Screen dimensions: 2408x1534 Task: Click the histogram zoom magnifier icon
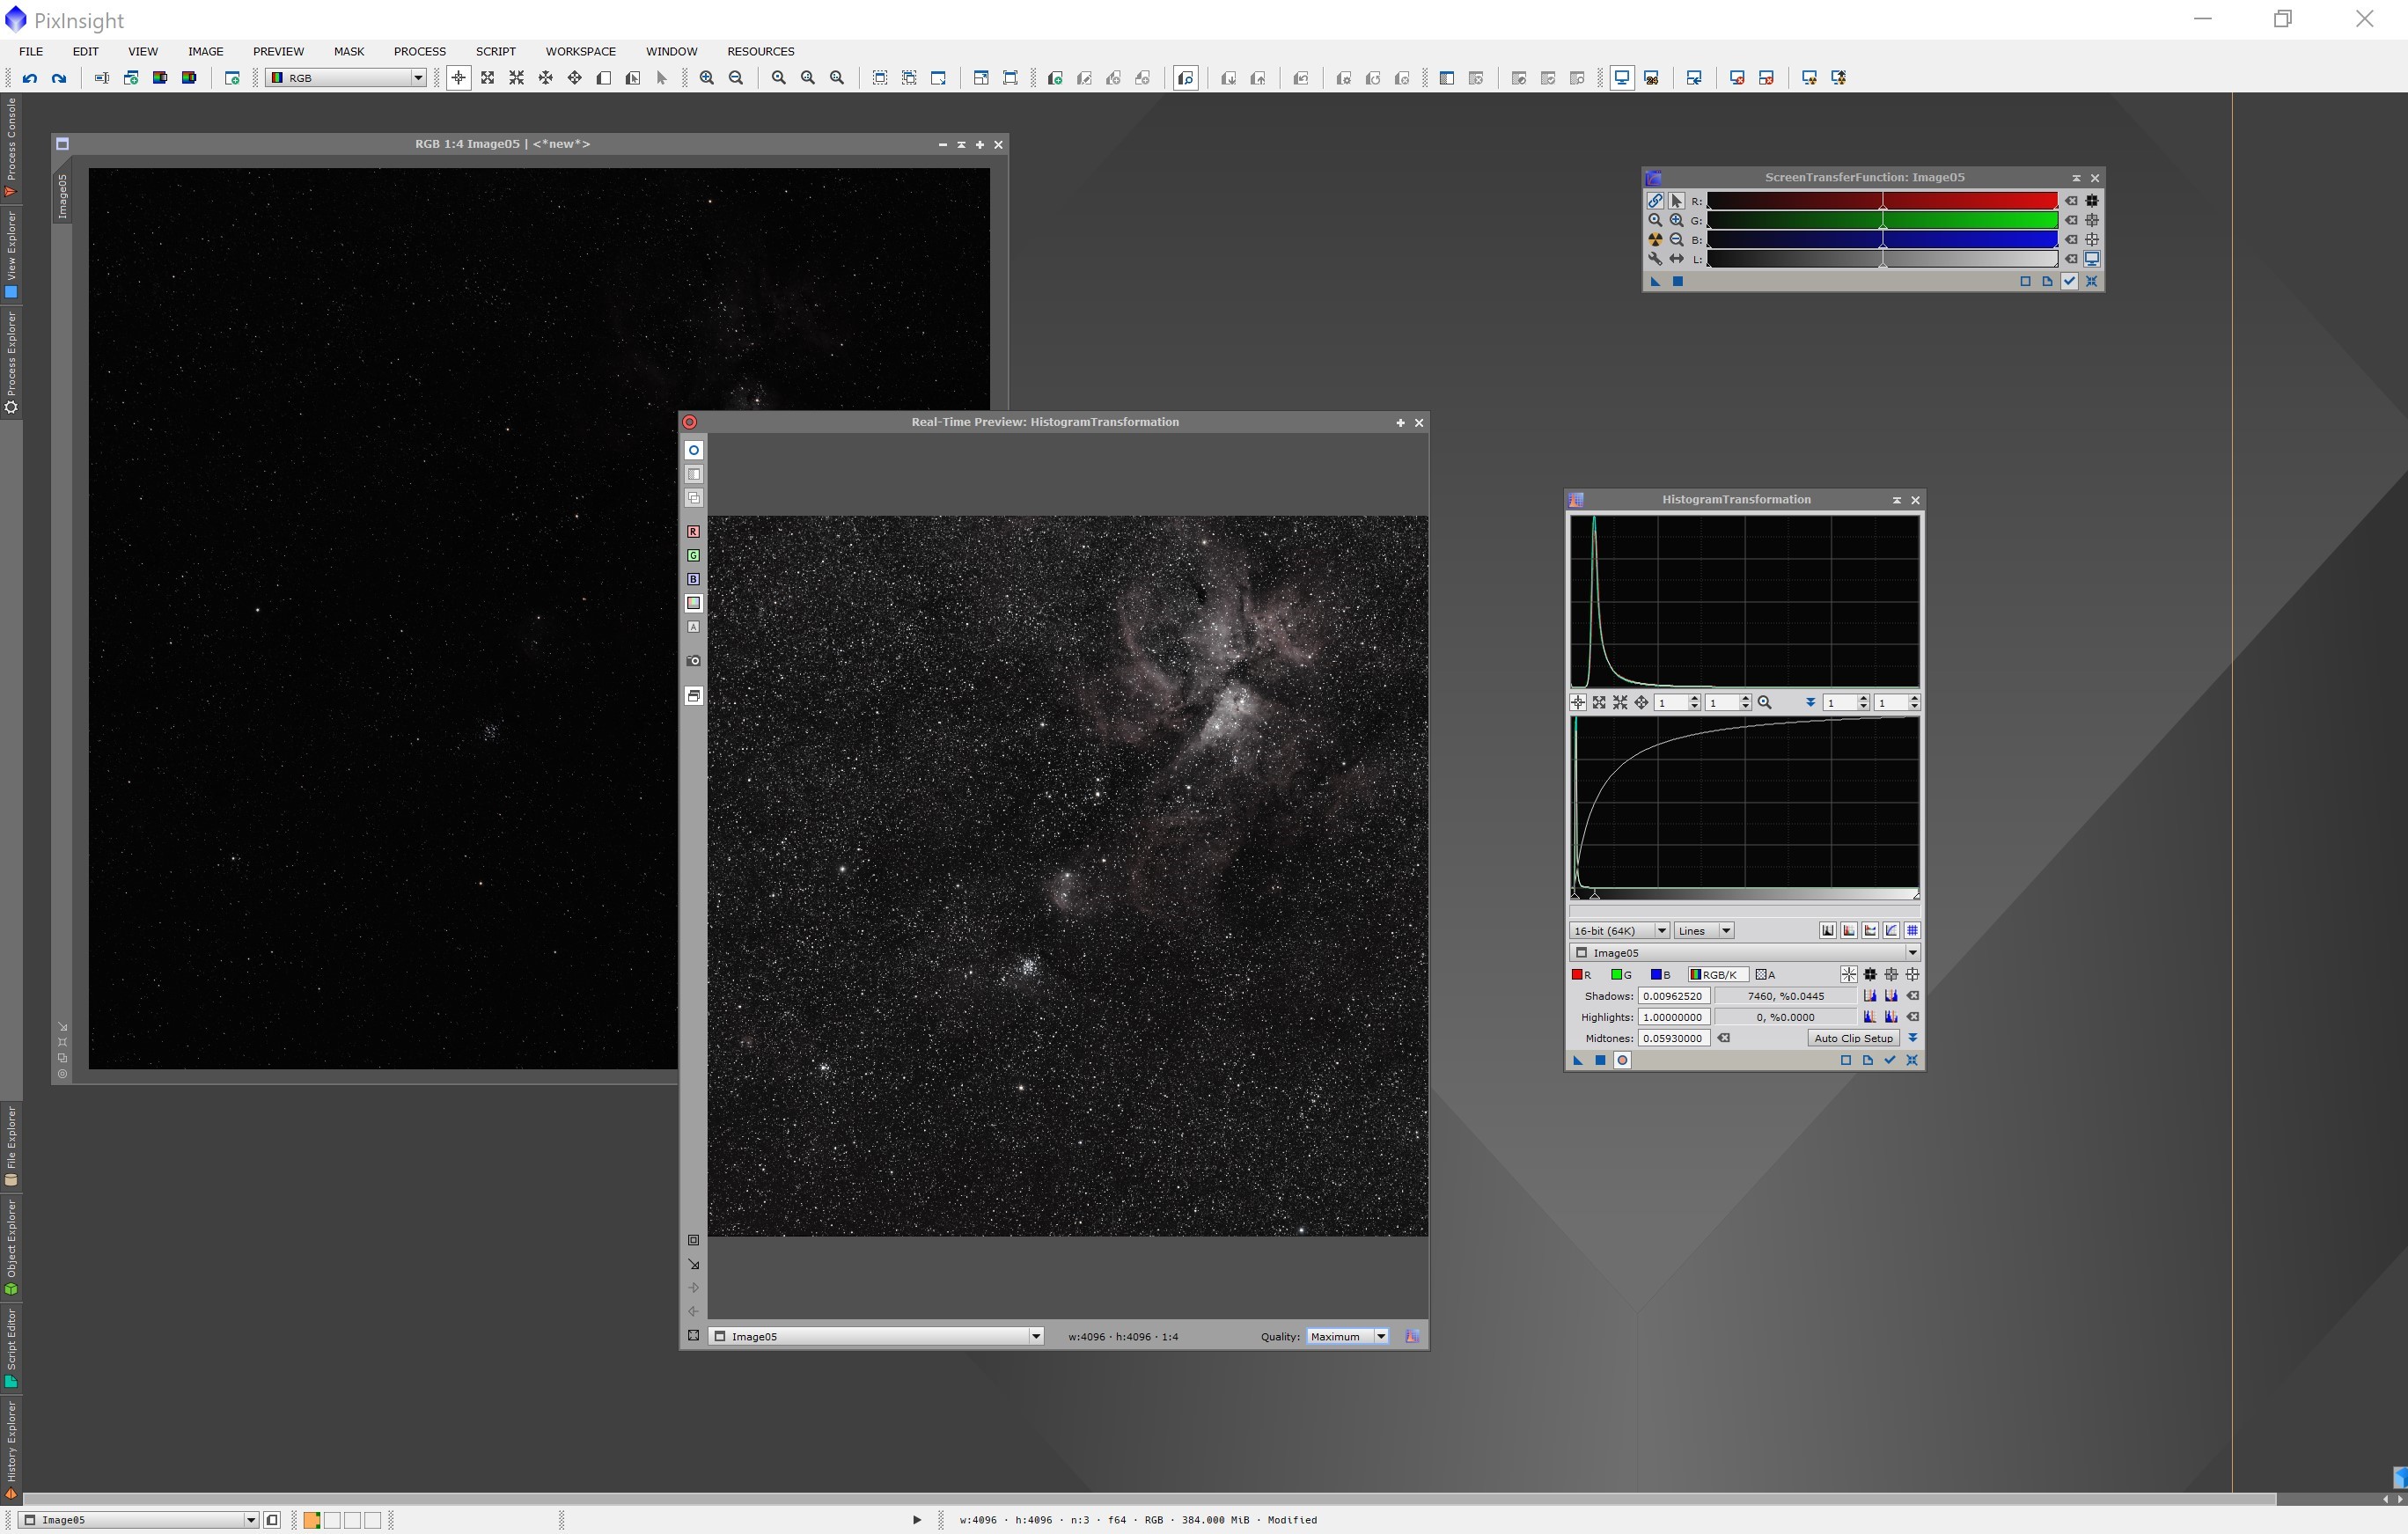pyautogui.click(x=1765, y=703)
